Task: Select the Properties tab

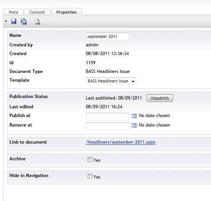Action: (x=66, y=12)
